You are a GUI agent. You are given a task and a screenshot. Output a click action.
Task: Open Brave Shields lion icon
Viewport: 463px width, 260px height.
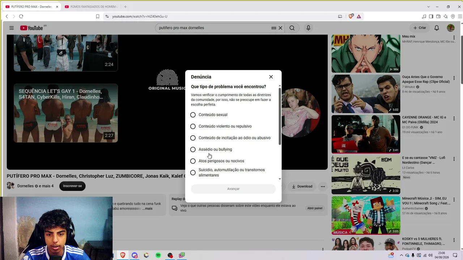[351, 16]
